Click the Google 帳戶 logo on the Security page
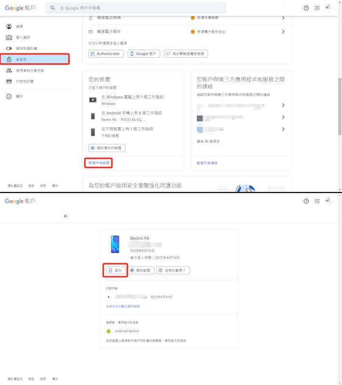Screen dimensions: 342x385 (20, 8)
